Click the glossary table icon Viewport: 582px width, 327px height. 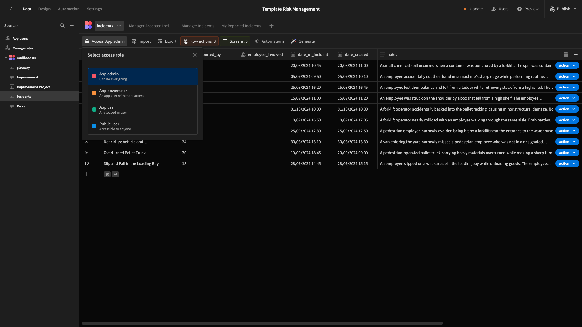pos(12,68)
